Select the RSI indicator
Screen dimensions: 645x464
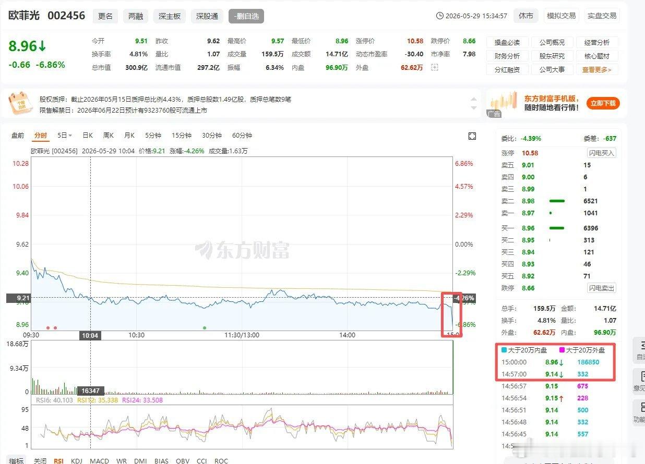[58, 461]
